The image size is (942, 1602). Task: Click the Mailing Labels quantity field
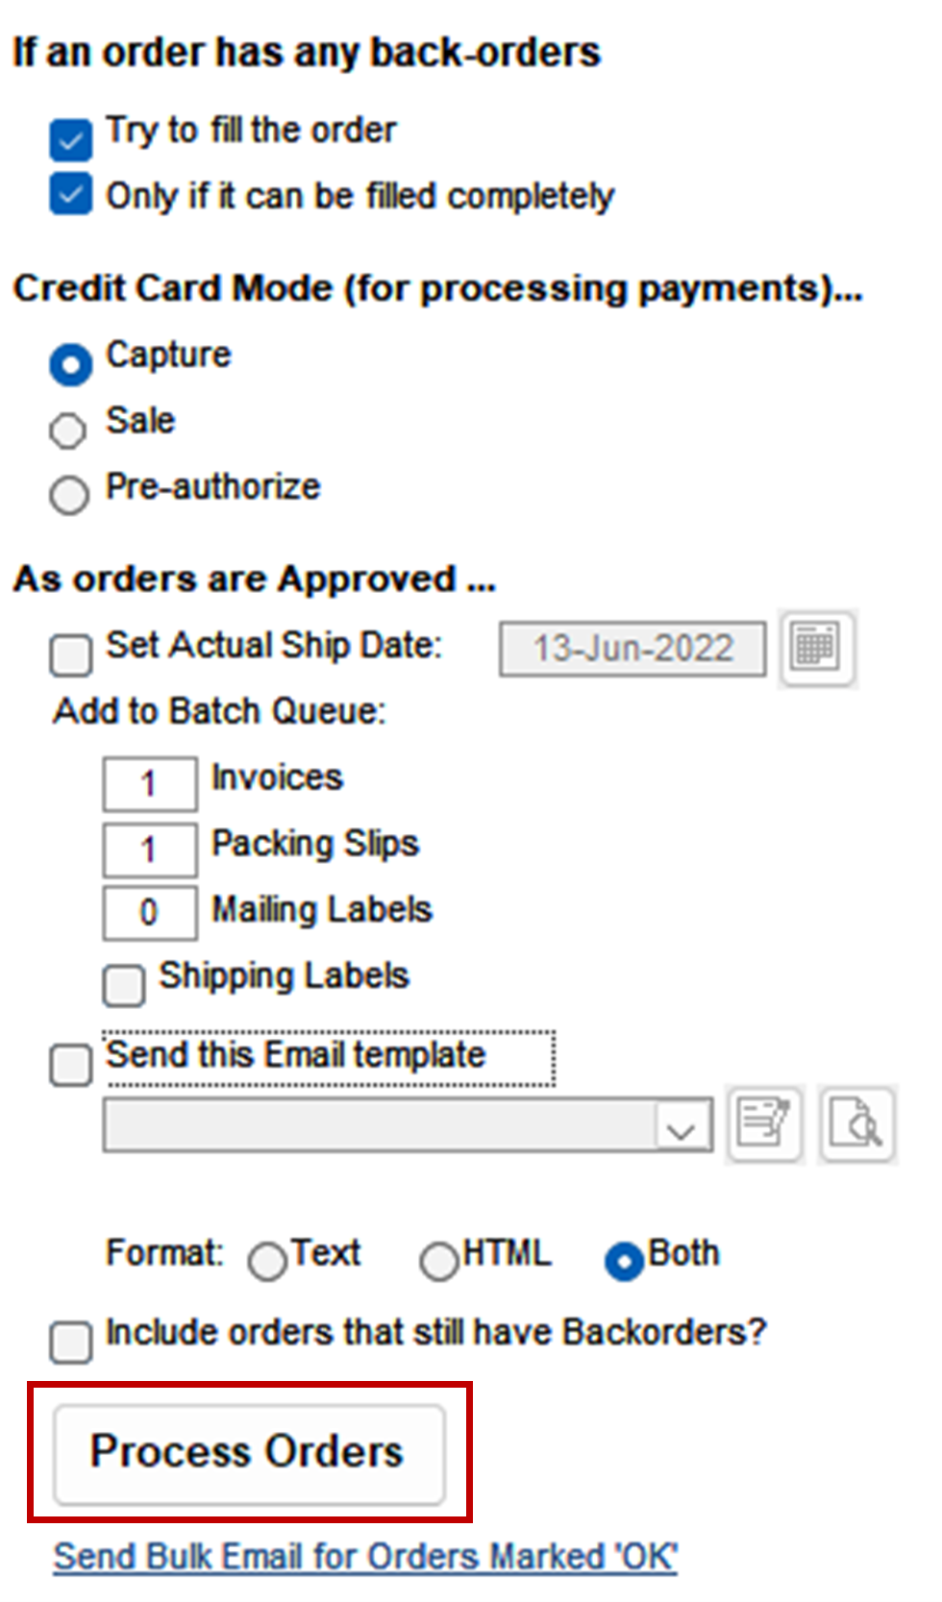(149, 912)
